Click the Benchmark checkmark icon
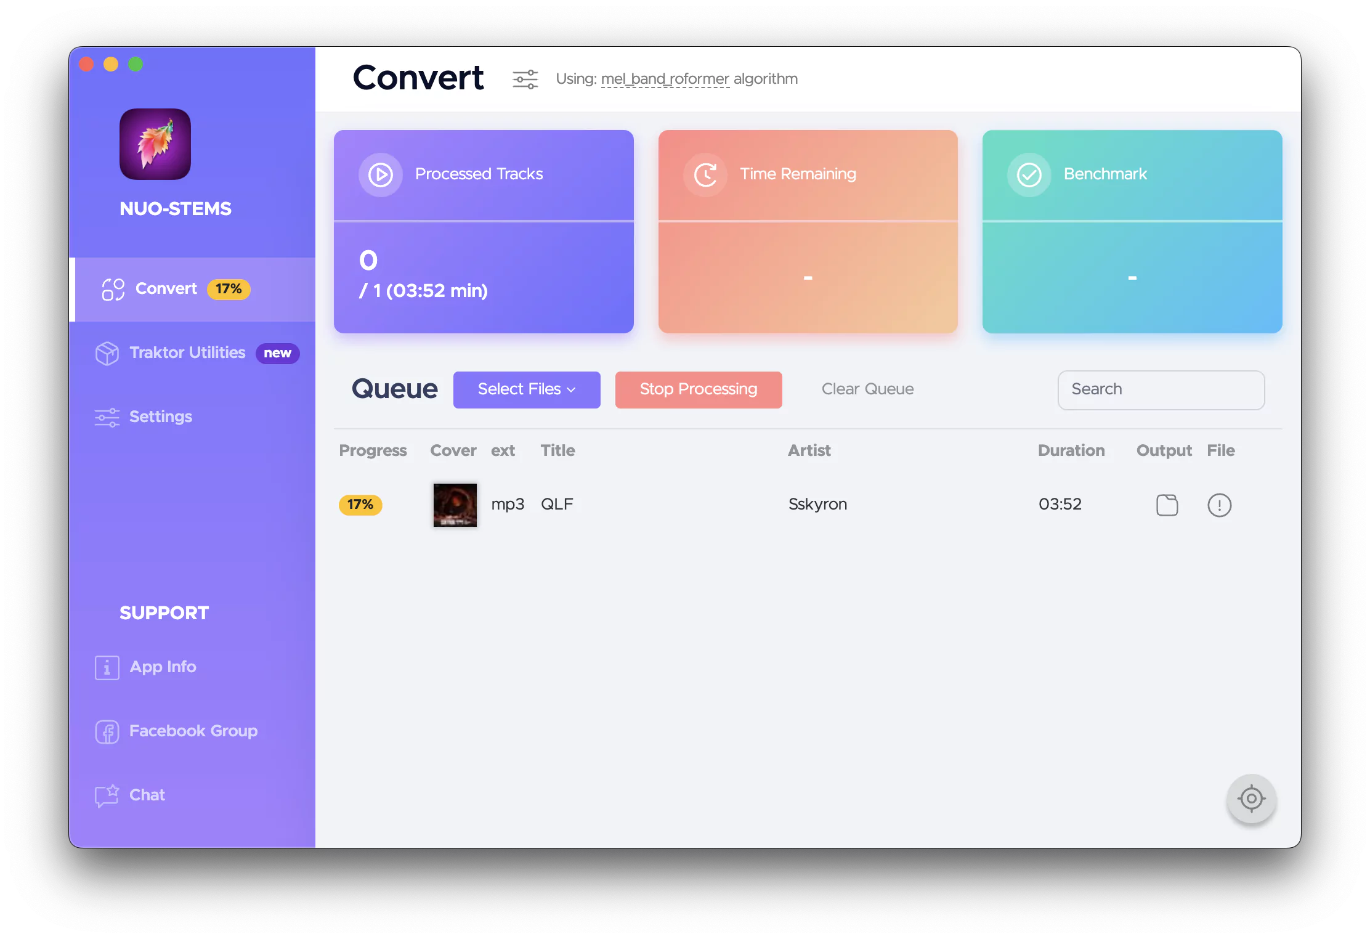The width and height of the screenshot is (1370, 939). (x=1029, y=175)
